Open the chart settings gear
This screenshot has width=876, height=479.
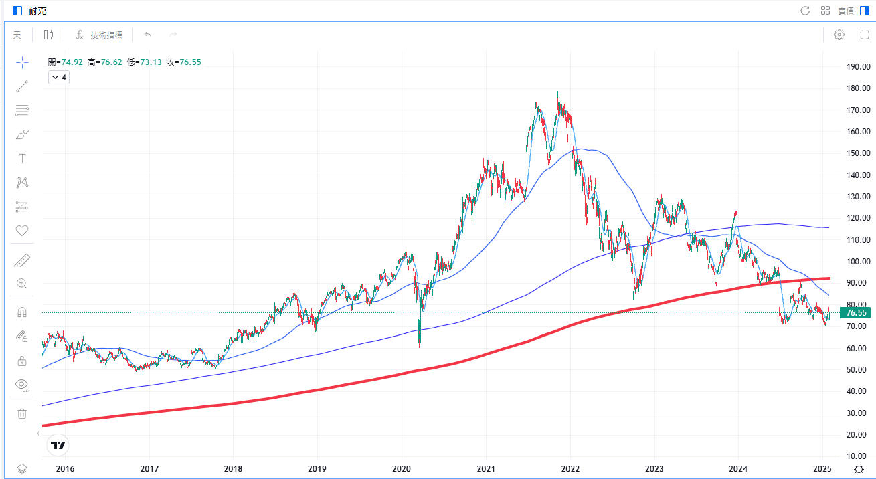point(839,35)
